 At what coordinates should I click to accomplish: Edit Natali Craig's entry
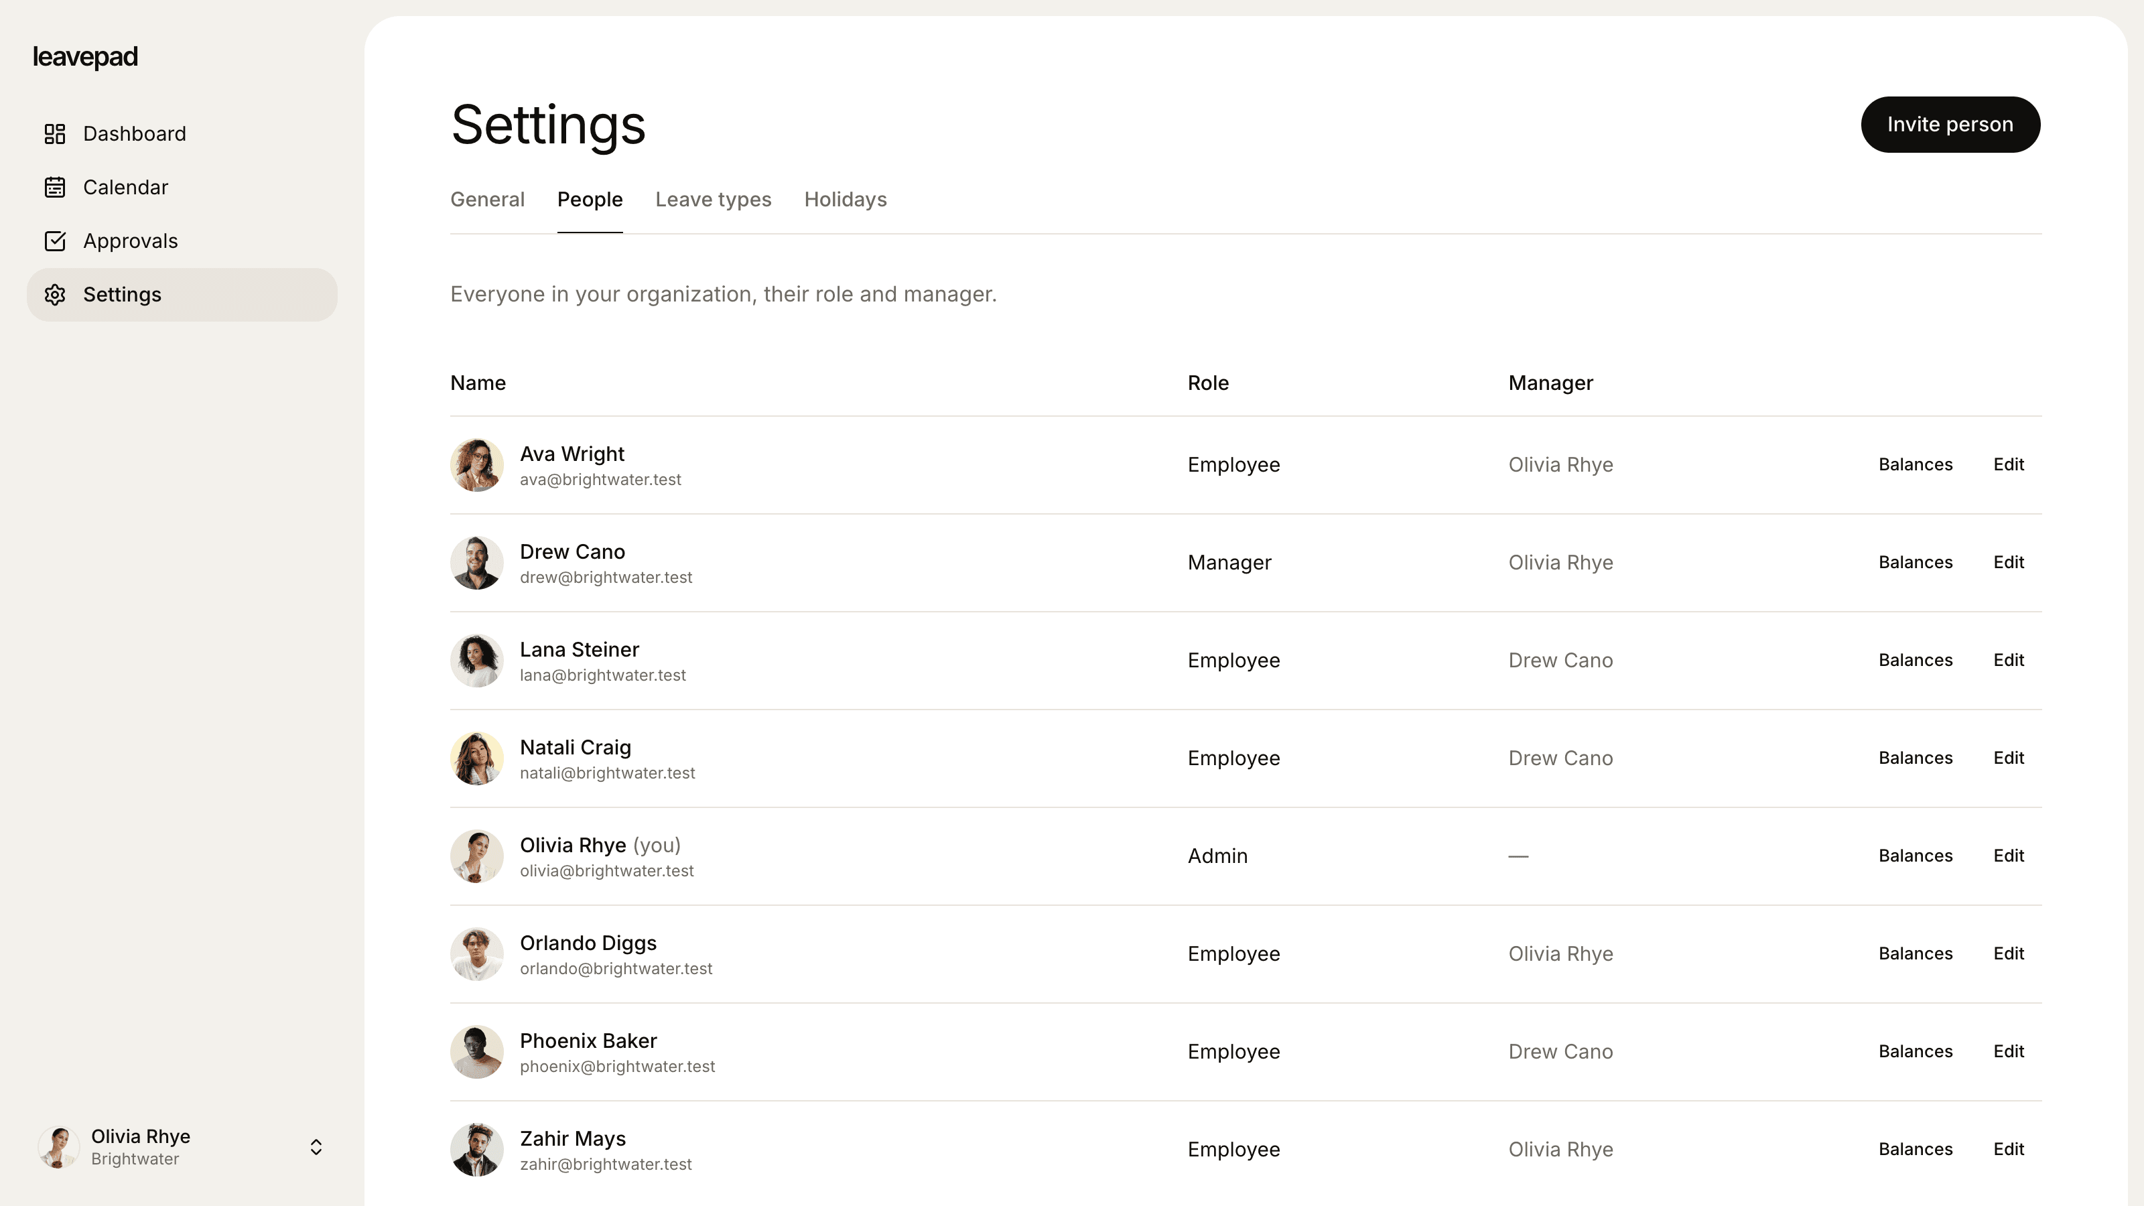point(2009,758)
